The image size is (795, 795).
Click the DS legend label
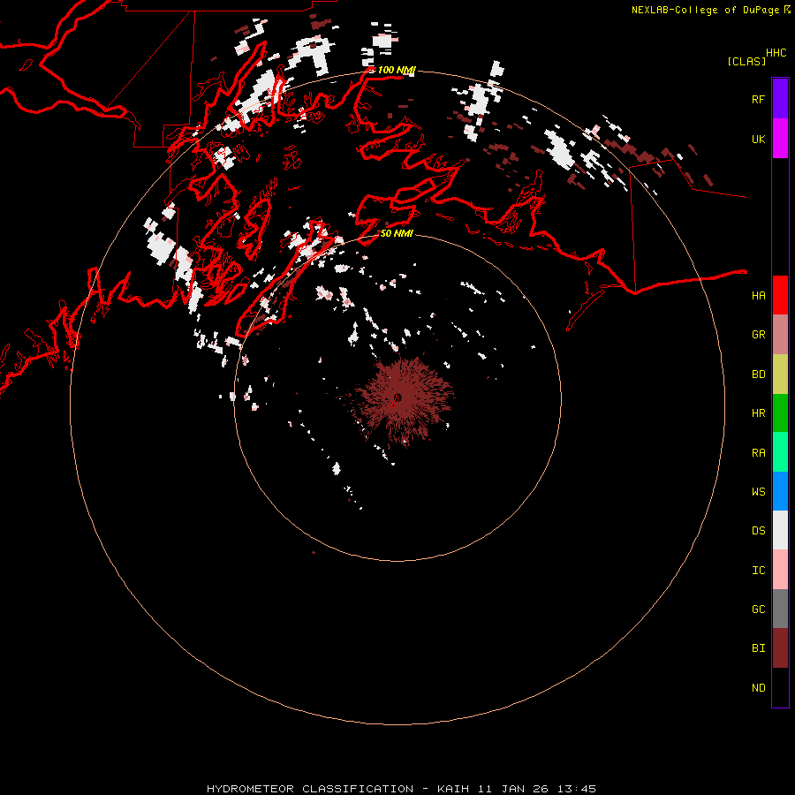(x=758, y=531)
